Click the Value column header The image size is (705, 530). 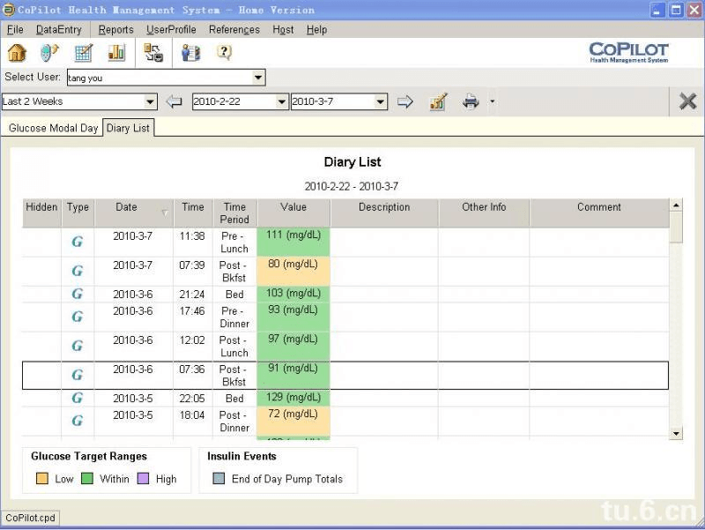pos(293,213)
